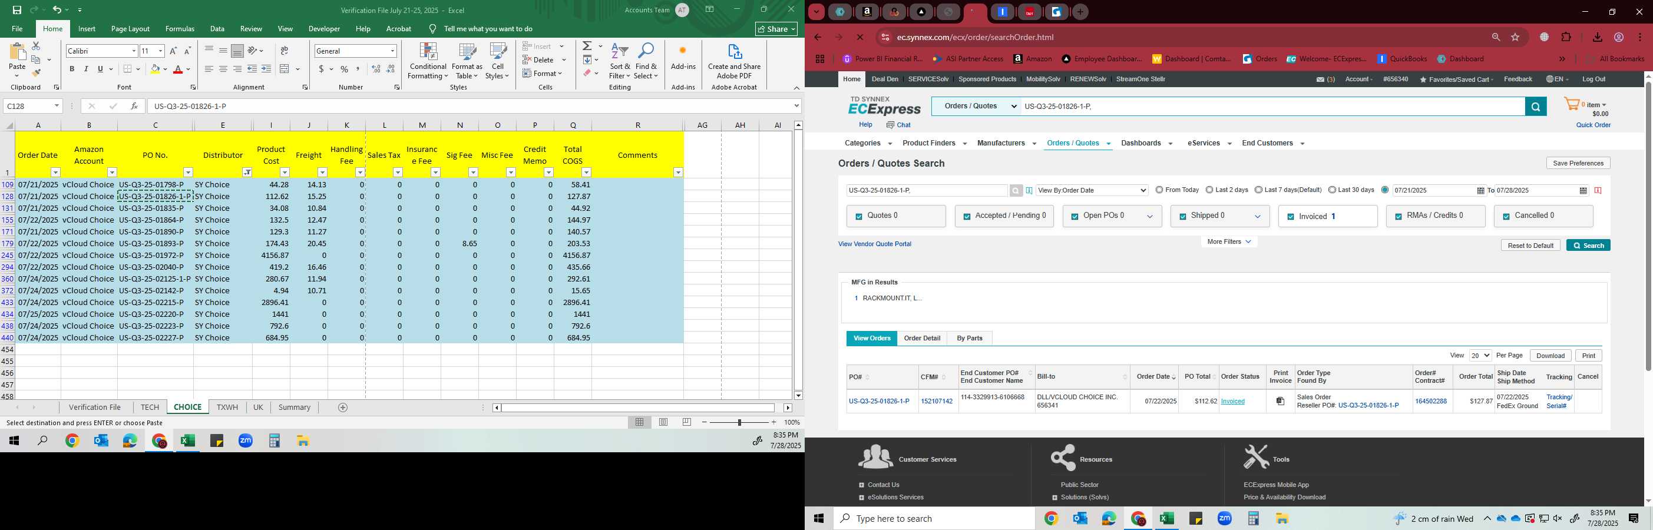Toggle the Open POs 0 checkbox

[1074, 217]
